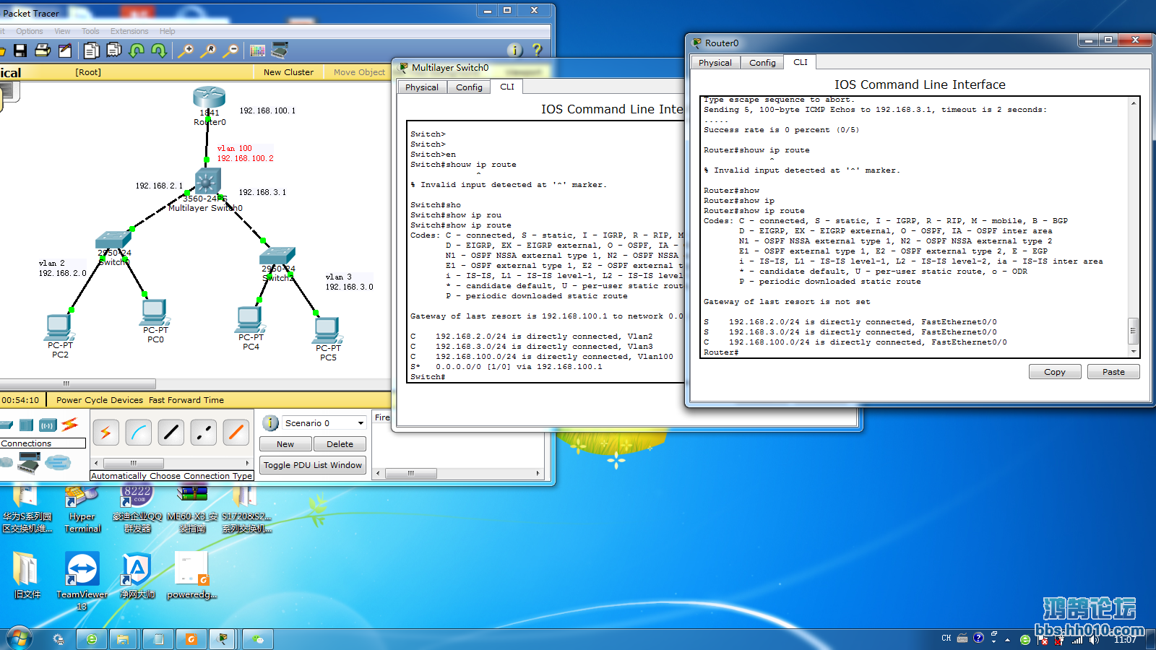Click the Redo green arrow icon
This screenshot has width=1156, height=650.
[159, 51]
